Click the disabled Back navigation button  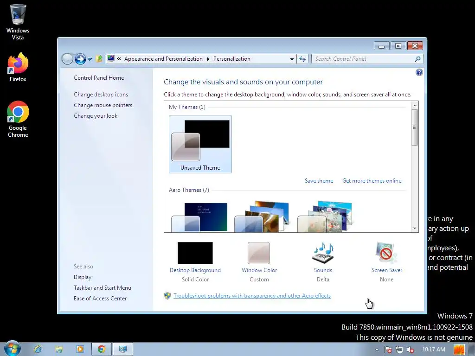pos(67,59)
